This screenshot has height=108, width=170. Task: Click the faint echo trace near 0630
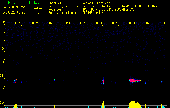click(x=162, y=82)
